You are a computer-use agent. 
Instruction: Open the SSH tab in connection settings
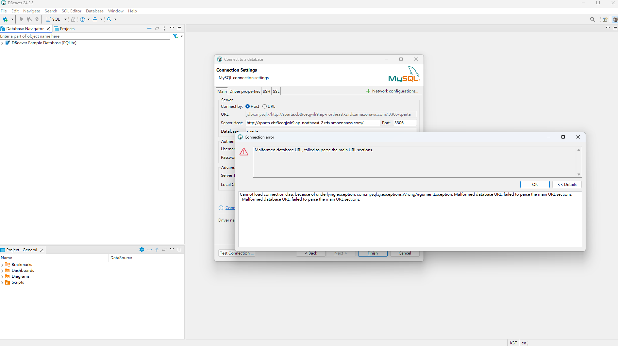[x=266, y=91]
